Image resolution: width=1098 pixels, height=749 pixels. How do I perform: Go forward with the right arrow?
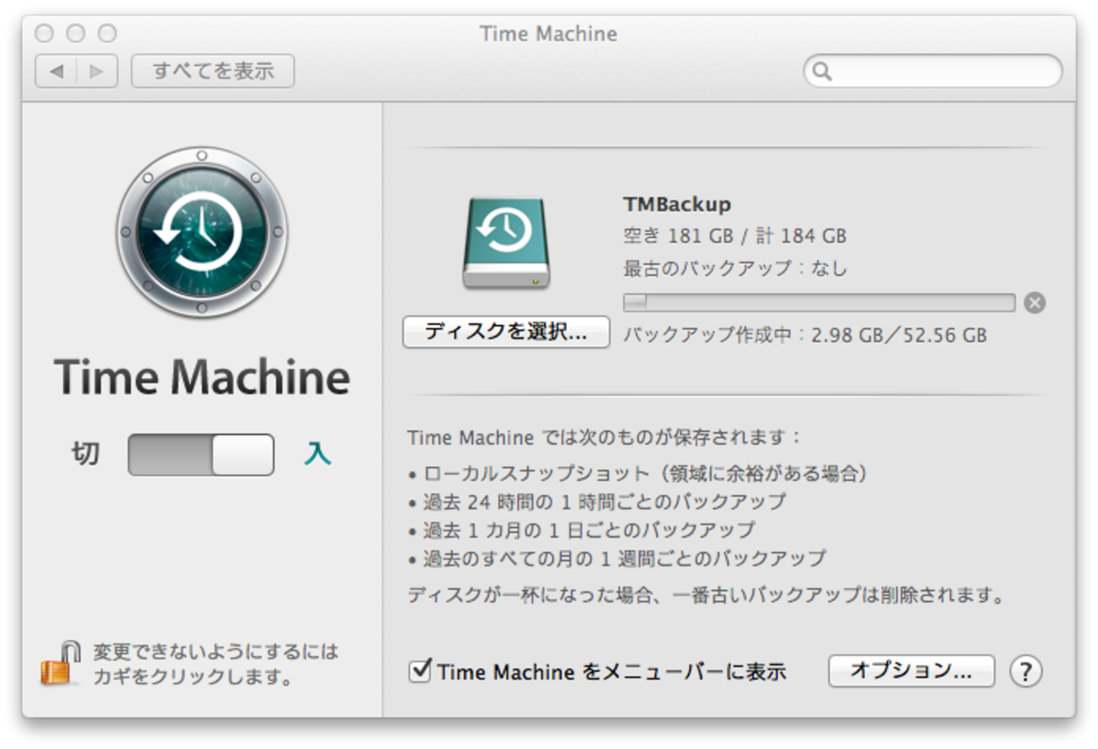96,72
